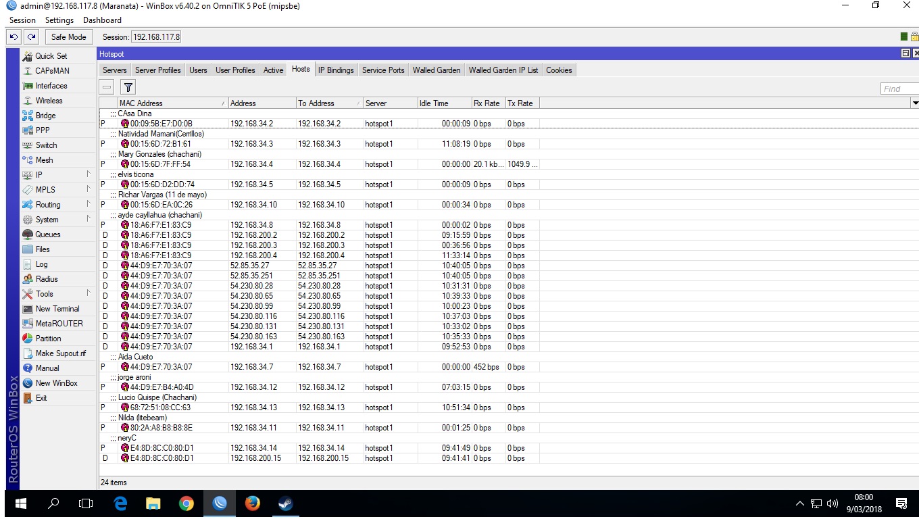Open CAPsMAN in the sidebar

pyautogui.click(x=52, y=71)
